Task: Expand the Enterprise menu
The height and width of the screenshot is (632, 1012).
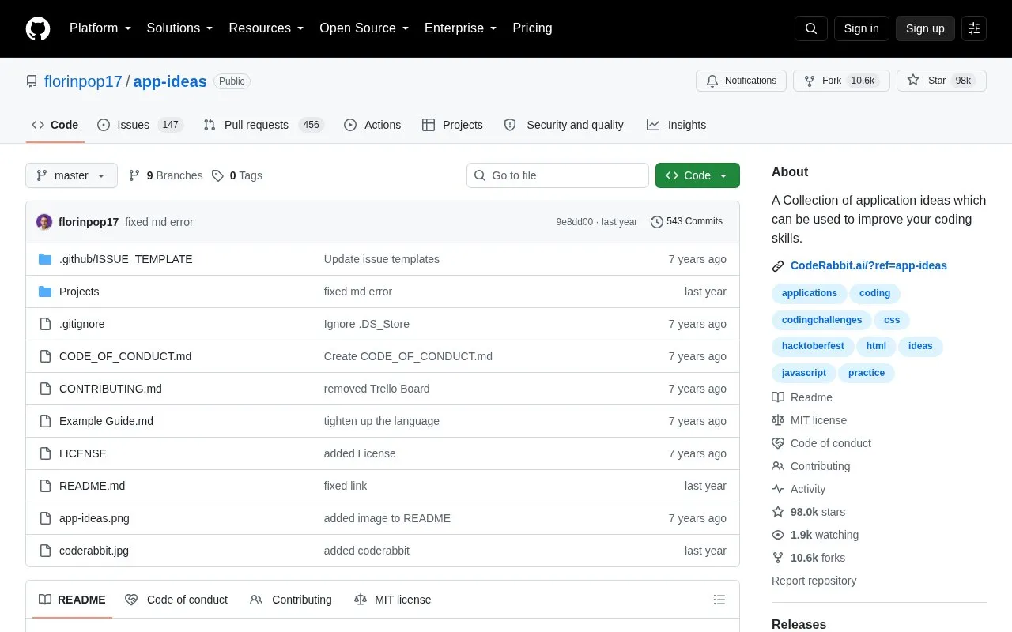Action: coord(461,28)
